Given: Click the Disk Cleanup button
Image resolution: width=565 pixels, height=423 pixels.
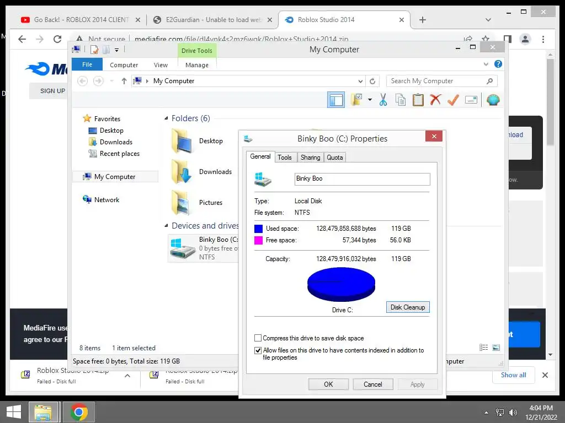Looking at the screenshot, I should (408, 307).
